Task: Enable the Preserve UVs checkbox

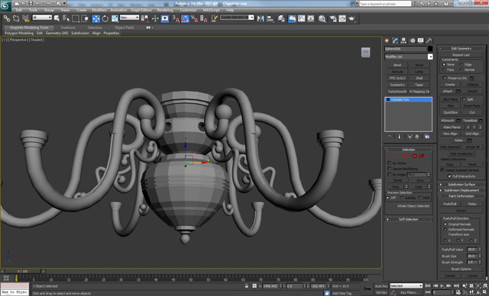Action: [445, 78]
